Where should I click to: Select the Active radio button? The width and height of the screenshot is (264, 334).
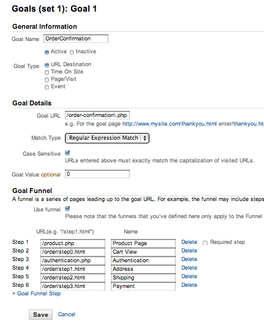point(47,52)
